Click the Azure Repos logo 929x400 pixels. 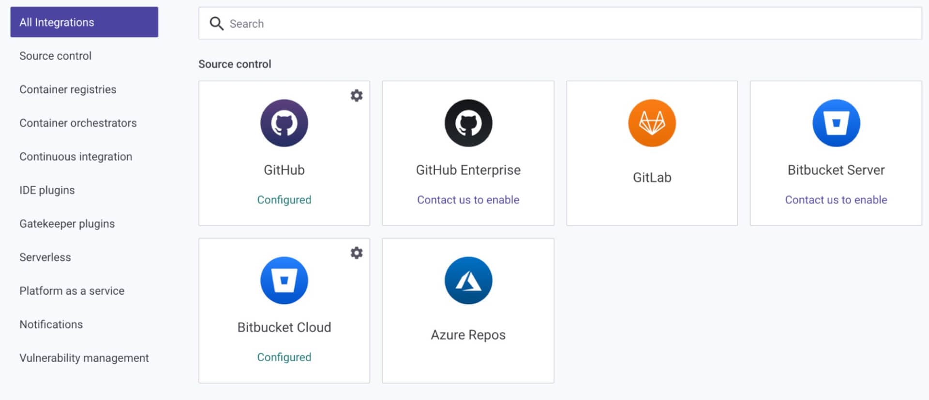(x=468, y=281)
